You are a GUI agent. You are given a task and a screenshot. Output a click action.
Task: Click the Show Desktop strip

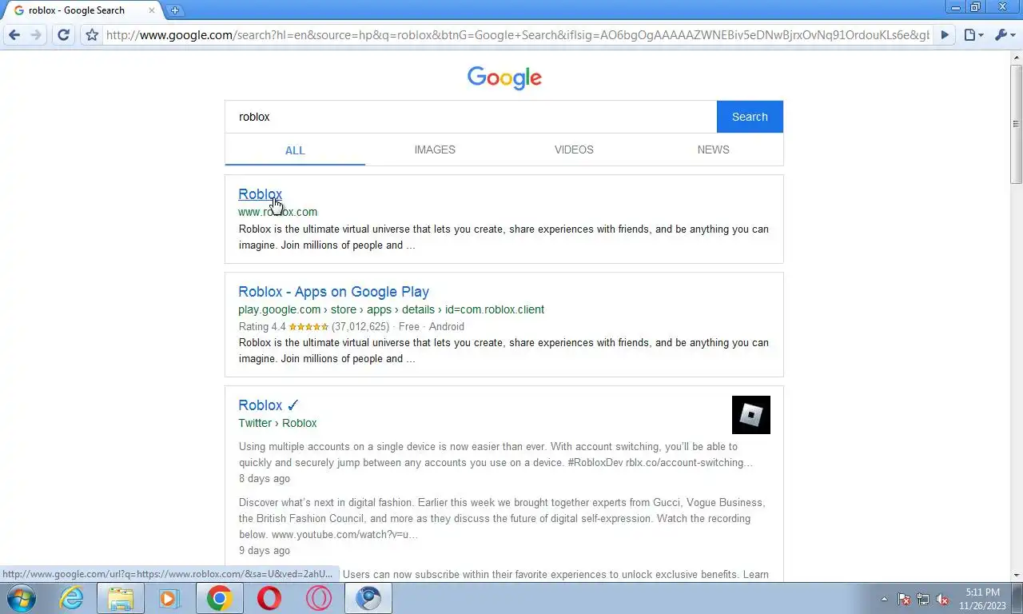1017,599
